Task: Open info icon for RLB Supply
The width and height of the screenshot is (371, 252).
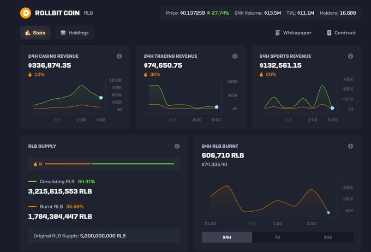Action: (x=177, y=146)
